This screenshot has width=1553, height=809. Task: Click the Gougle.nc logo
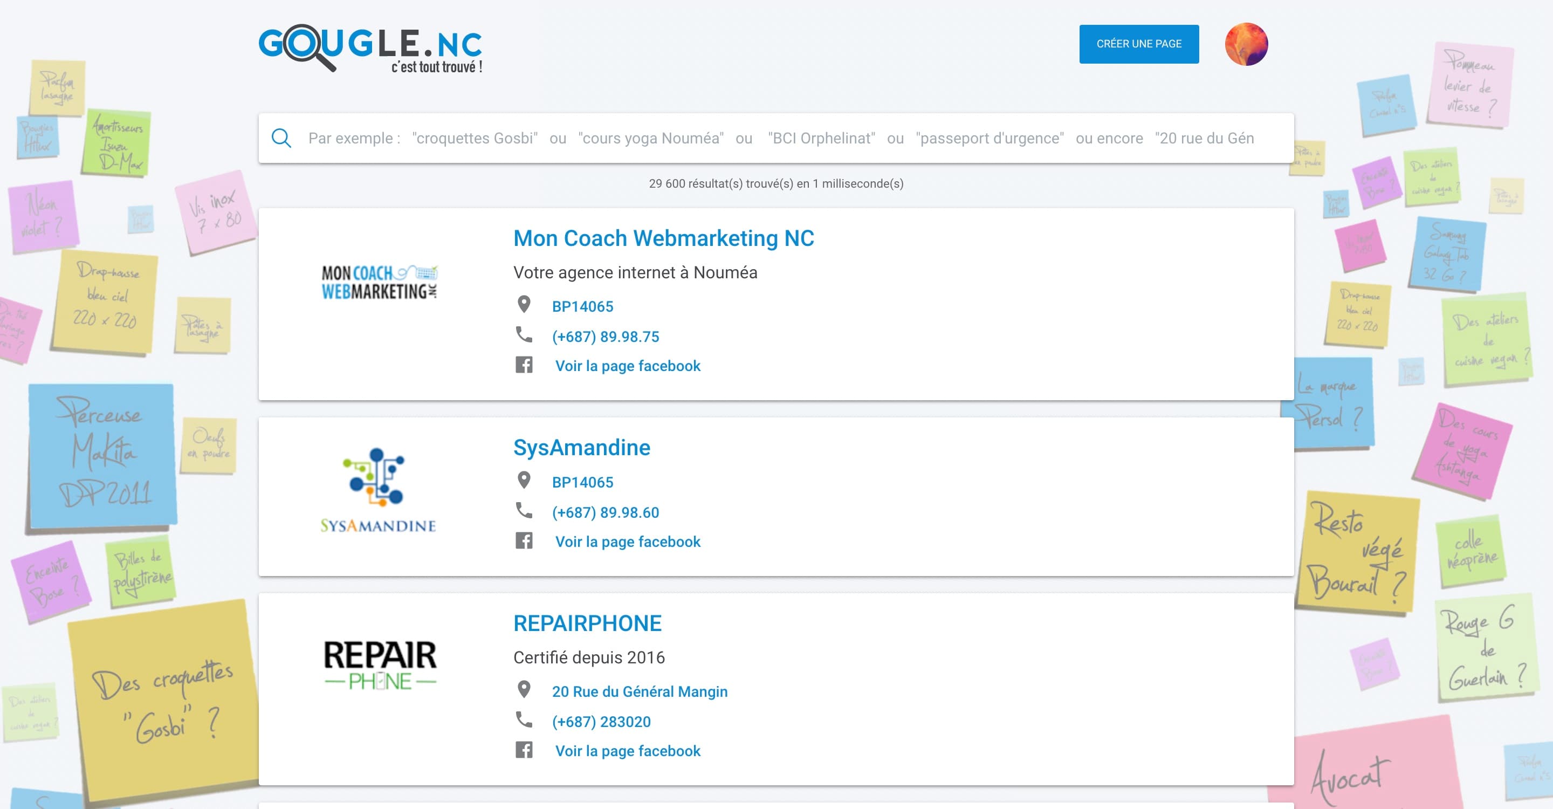pos(370,49)
